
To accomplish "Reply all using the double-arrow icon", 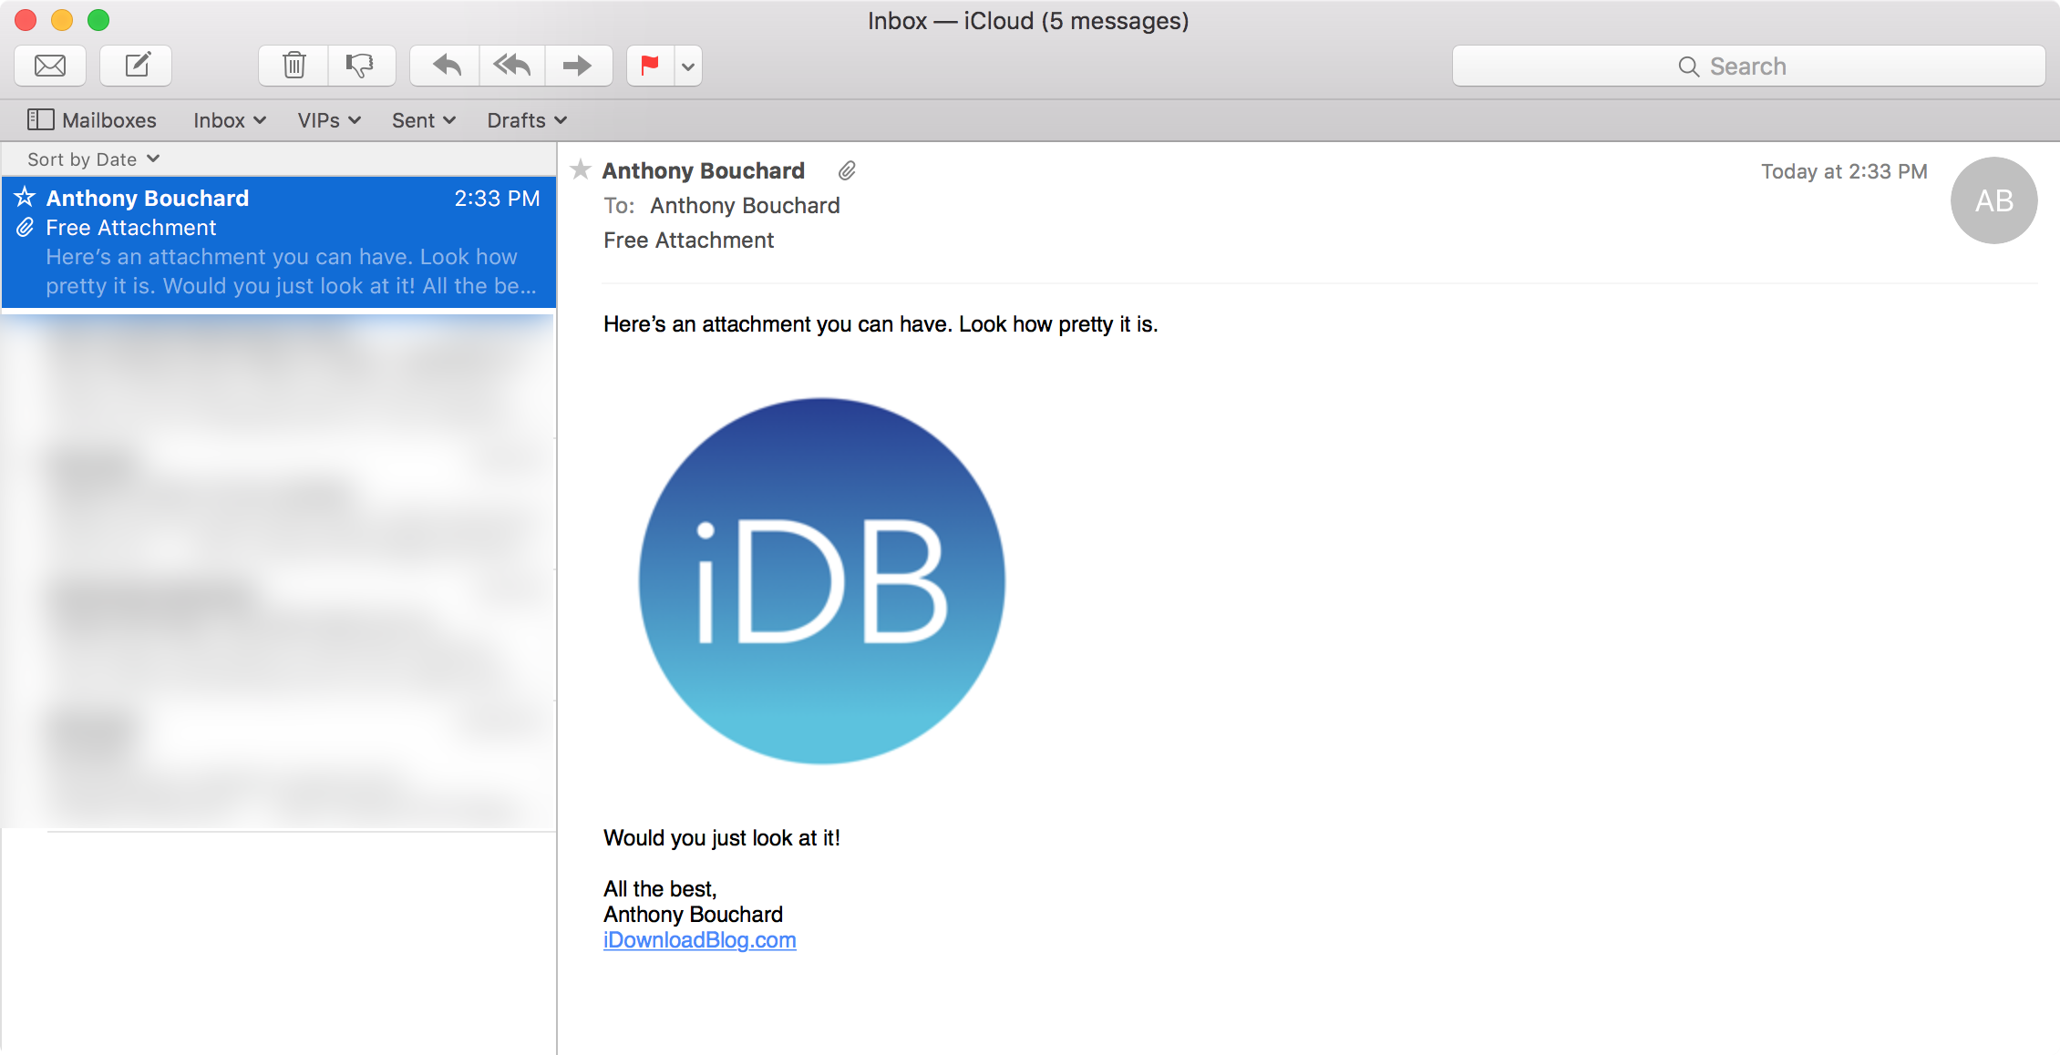I will [510, 65].
